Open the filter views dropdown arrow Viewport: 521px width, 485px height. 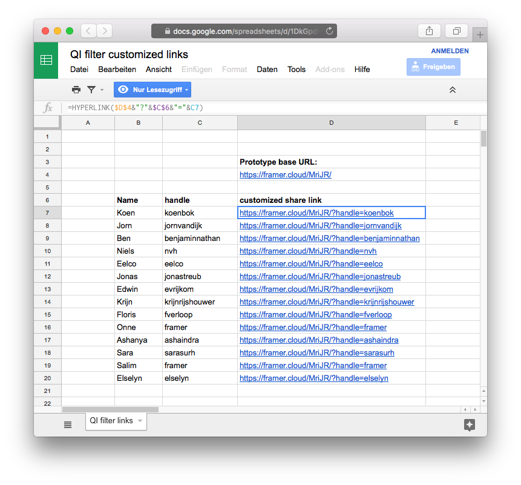coord(102,90)
